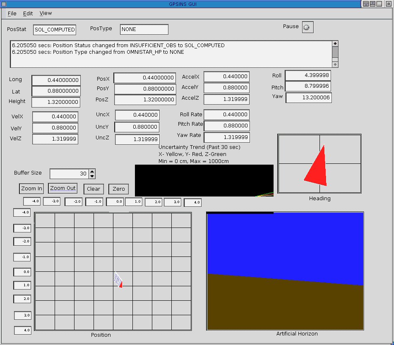Click the horizontal axis 4.0 label box
This screenshot has height=345, width=394.
193,202
